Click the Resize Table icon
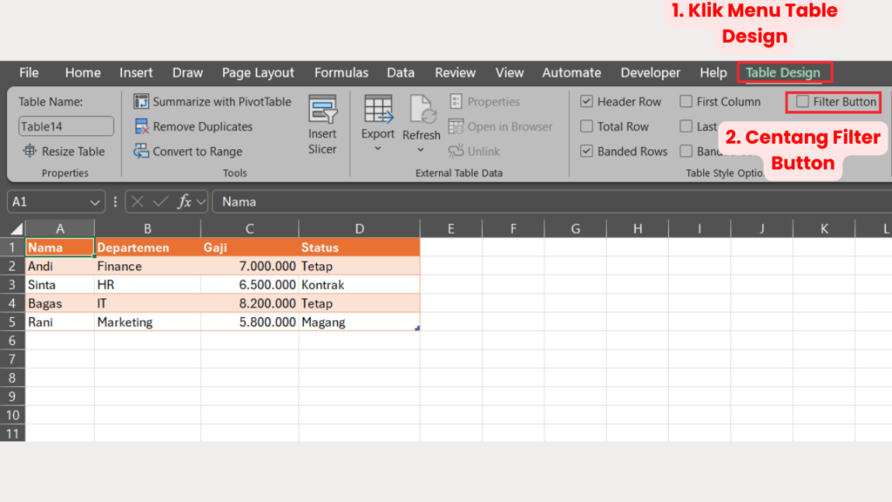This screenshot has height=502, width=892. point(30,152)
